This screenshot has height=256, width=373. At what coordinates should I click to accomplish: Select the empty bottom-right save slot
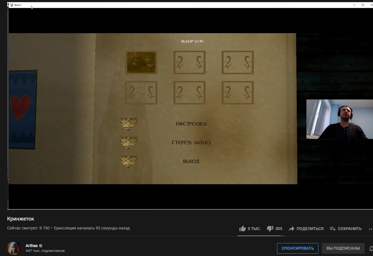(238, 93)
